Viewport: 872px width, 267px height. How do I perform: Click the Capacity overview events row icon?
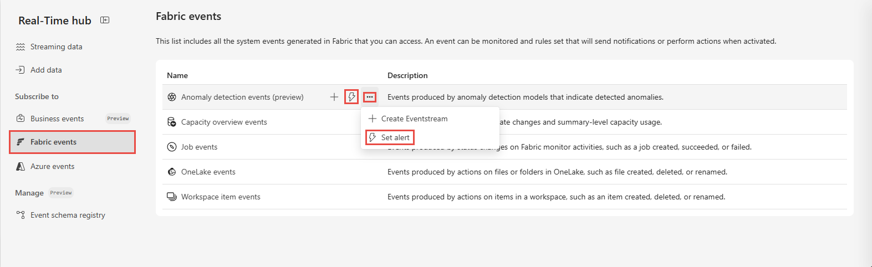click(x=172, y=122)
